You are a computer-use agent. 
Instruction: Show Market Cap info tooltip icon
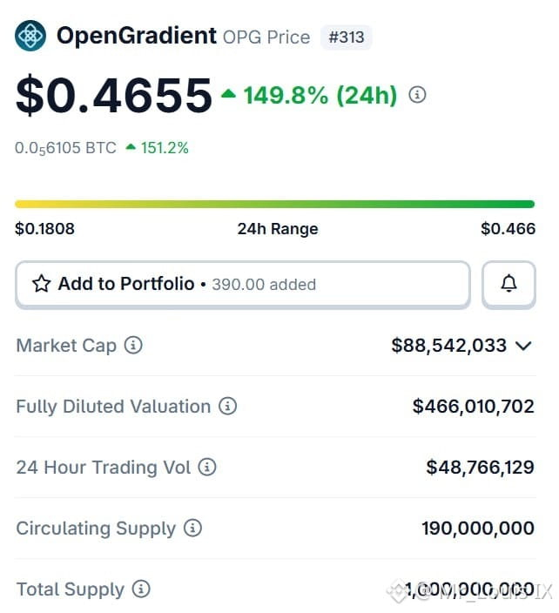(x=133, y=345)
